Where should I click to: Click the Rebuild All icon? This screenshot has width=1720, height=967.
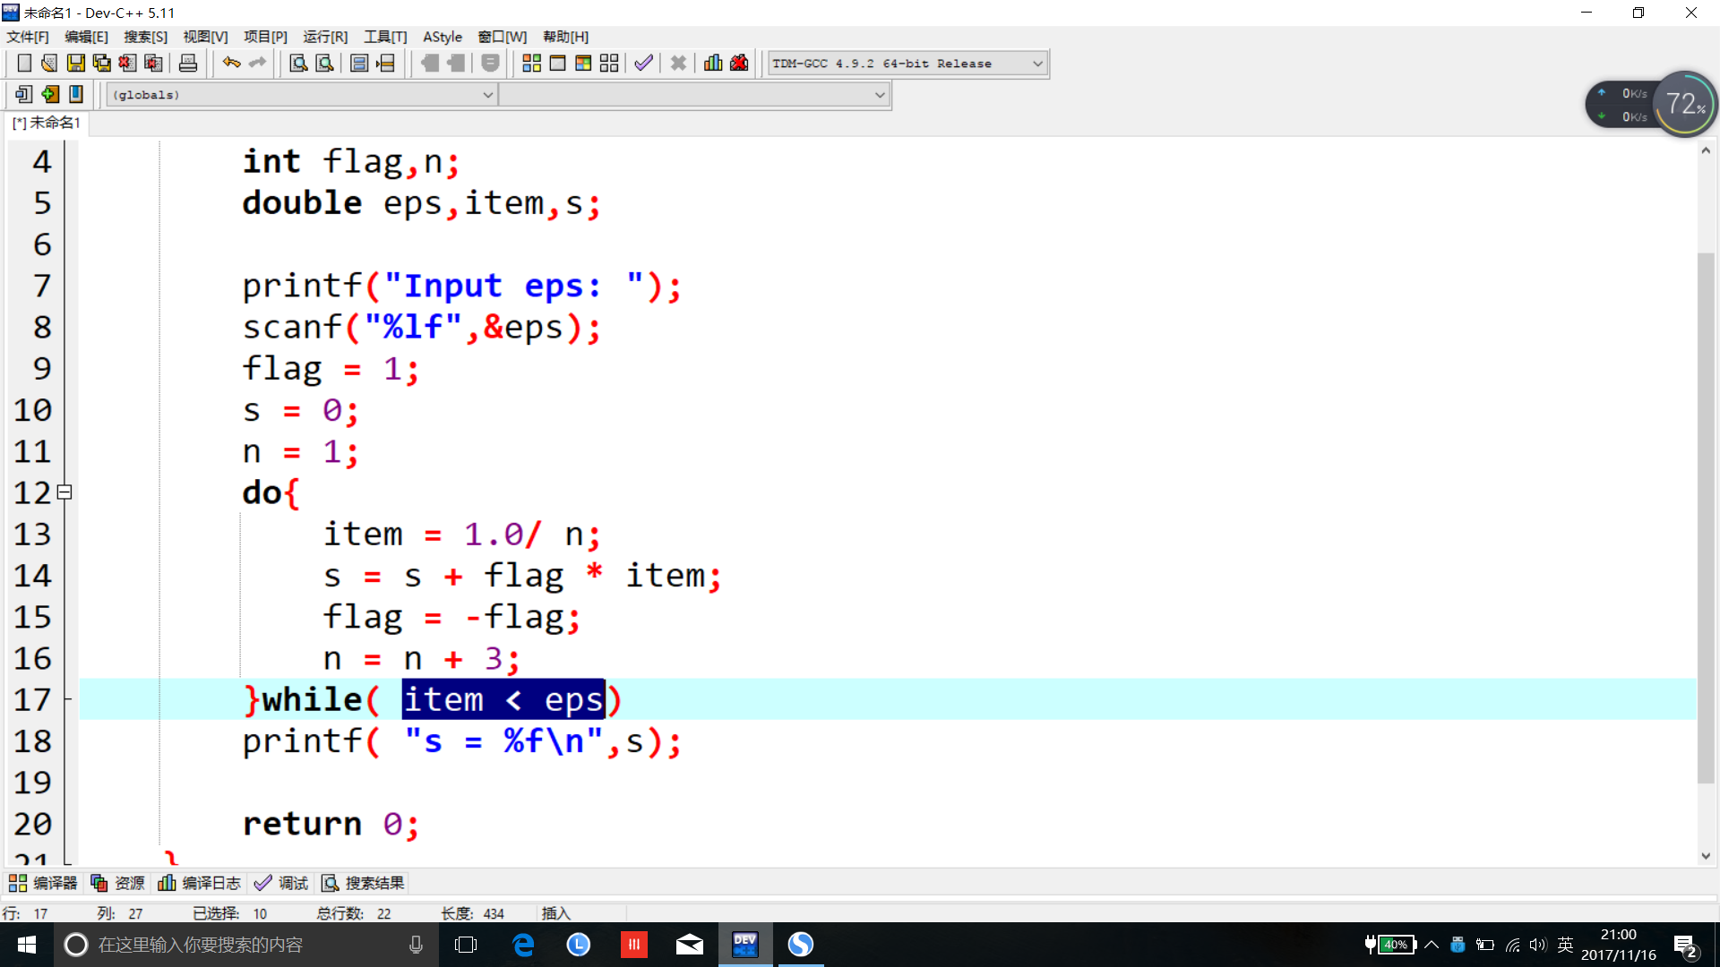pos(609,63)
